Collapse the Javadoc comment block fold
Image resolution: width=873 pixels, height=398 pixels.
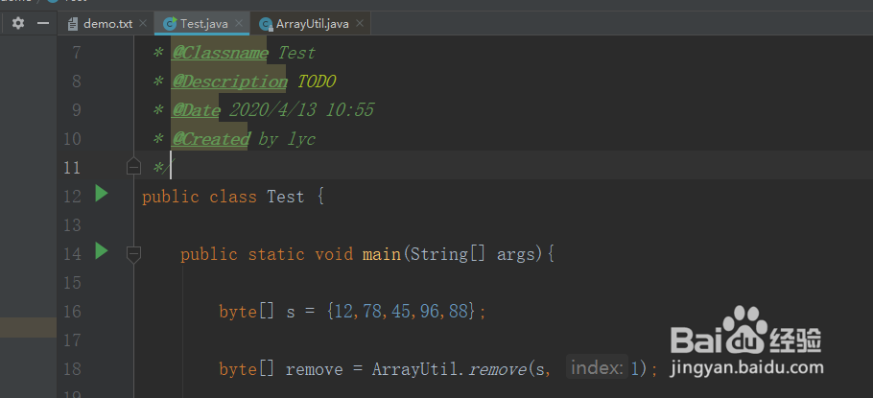133,167
